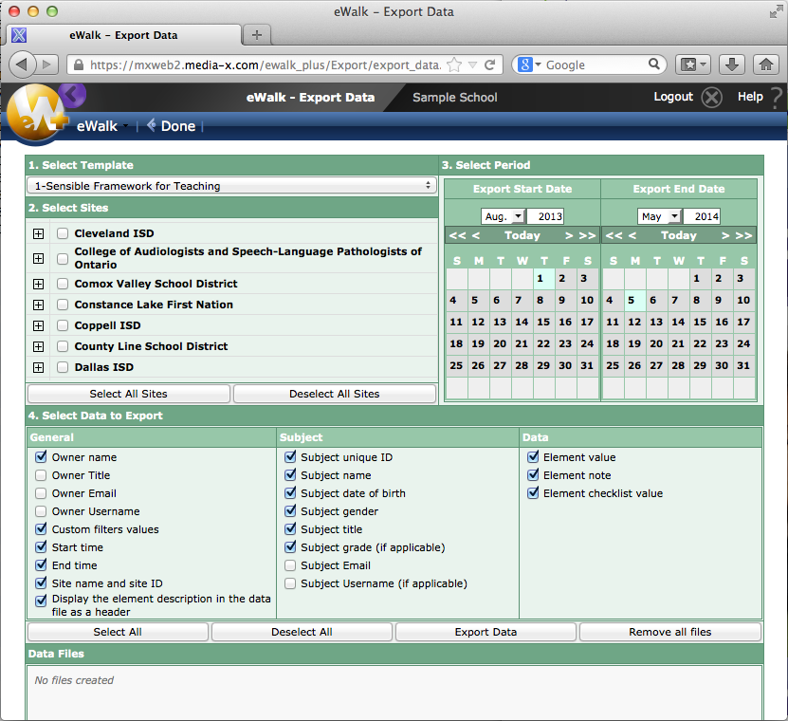The image size is (788, 721).
Task: Check the Dallas ISD site checkbox
Action: pos(63,367)
